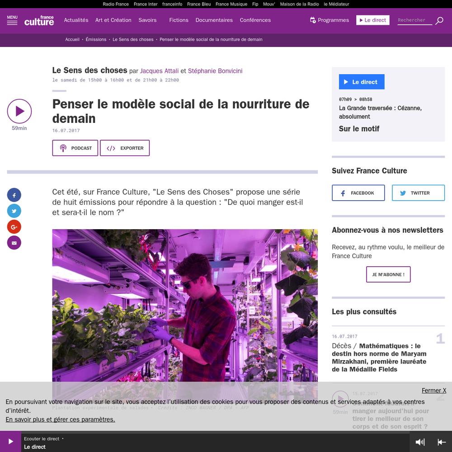Open the Le Sens des choses show title
452x452 pixels.
pyautogui.click(x=89, y=71)
